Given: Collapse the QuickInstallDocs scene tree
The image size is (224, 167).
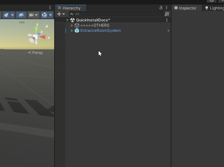Looking at the screenshot, I should pos(68,20).
